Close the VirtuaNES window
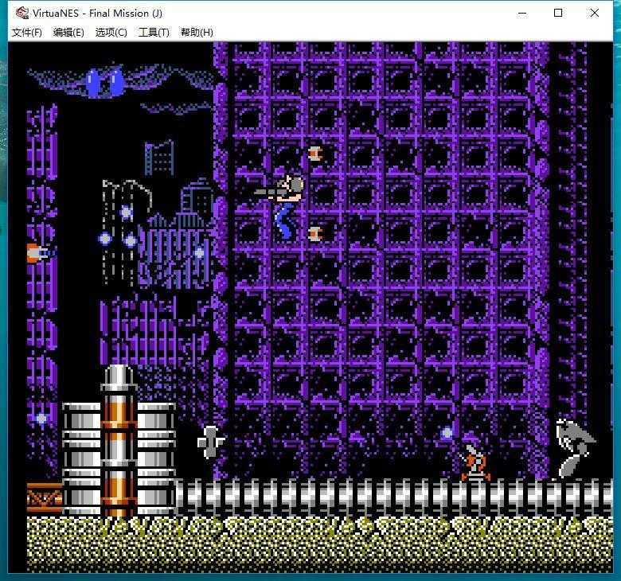The height and width of the screenshot is (581, 621). (x=594, y=13)
